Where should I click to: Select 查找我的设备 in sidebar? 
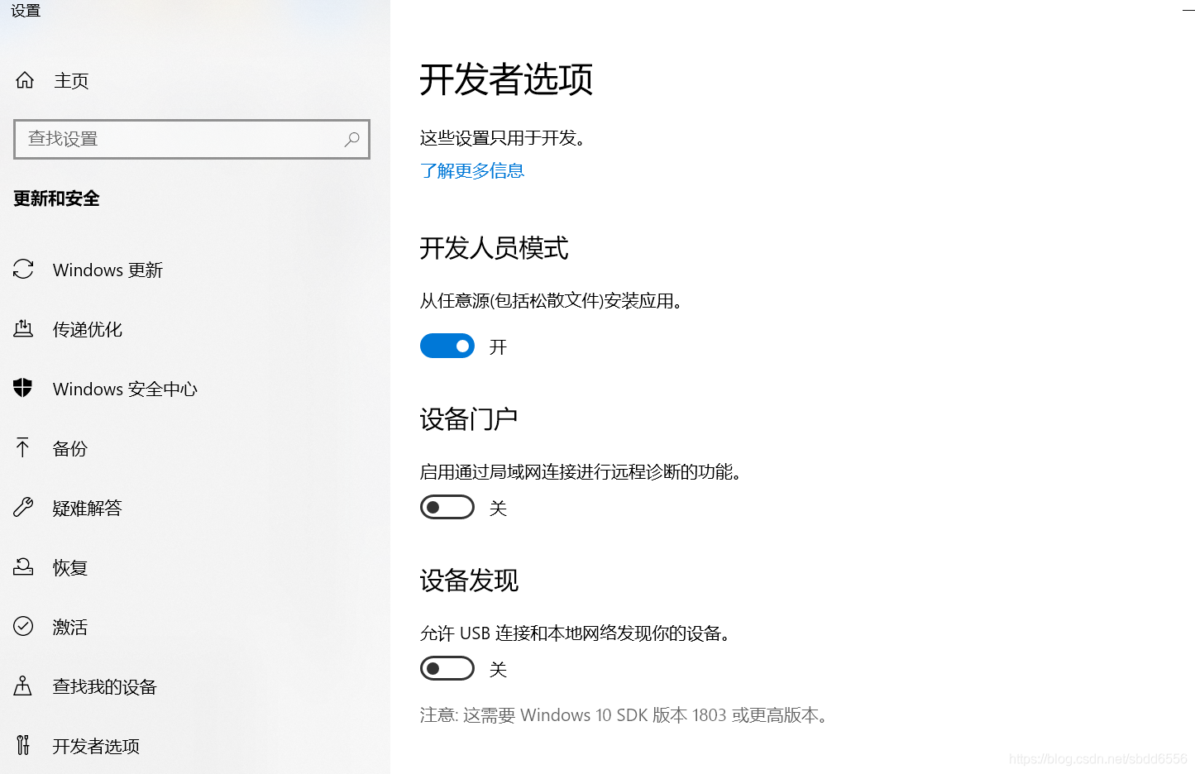105,686
